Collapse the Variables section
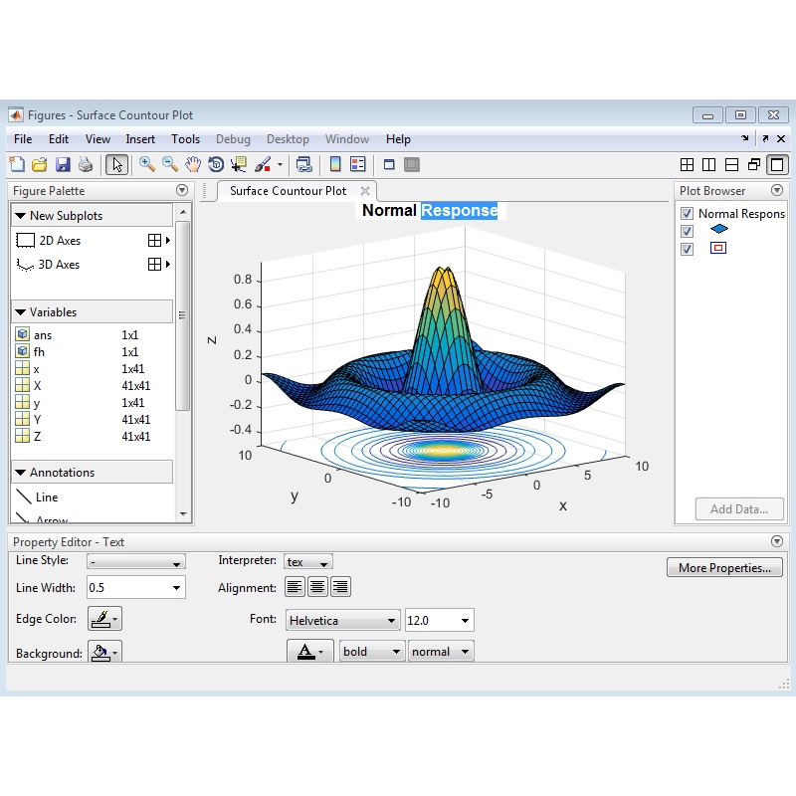 click(20, 312)
